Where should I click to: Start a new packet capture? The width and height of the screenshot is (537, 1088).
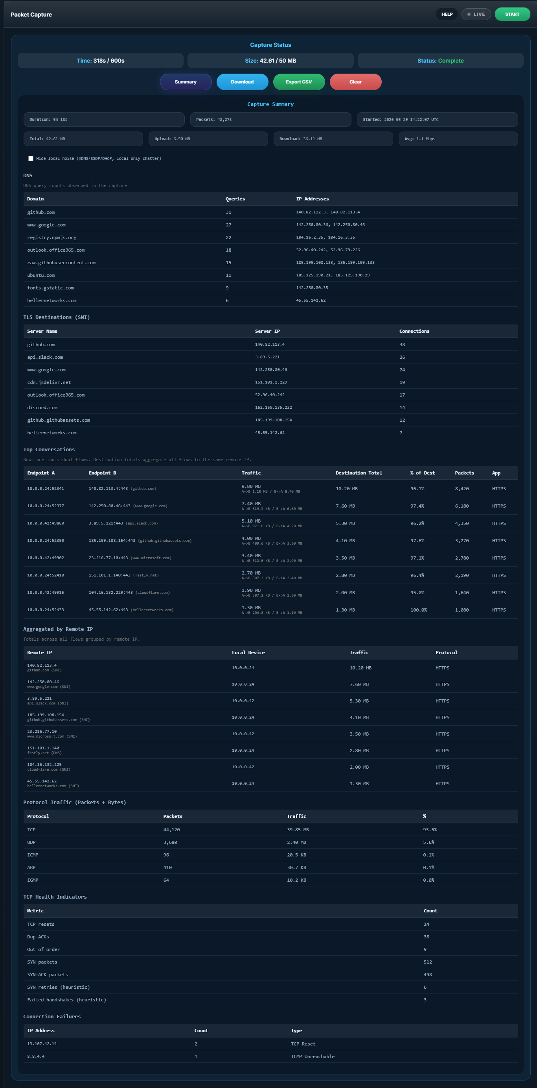pyautogui.click(x=512, y=14)
